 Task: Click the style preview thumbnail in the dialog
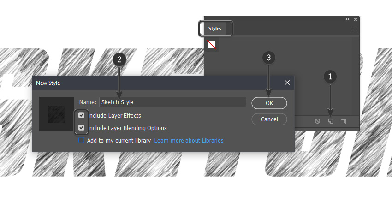tap(57, 114)
